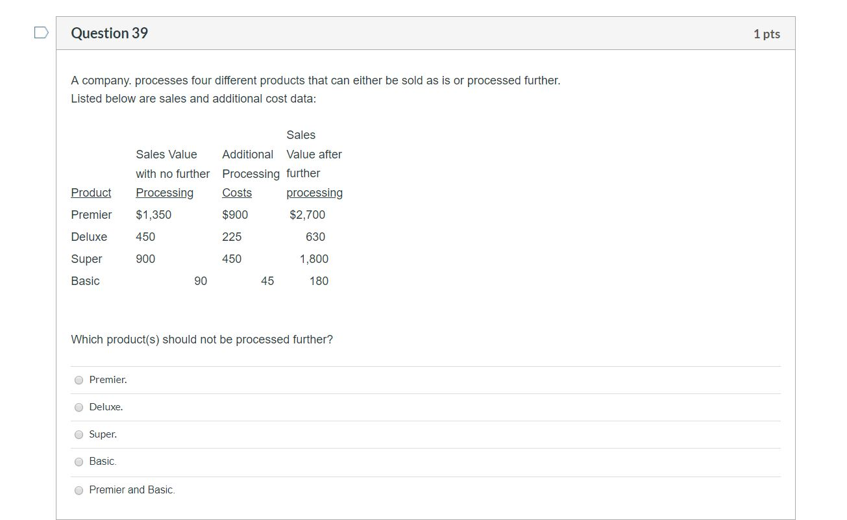Click the 1 pts label
This screenshot has height=520, width=847.
click(x=767, y=34)
